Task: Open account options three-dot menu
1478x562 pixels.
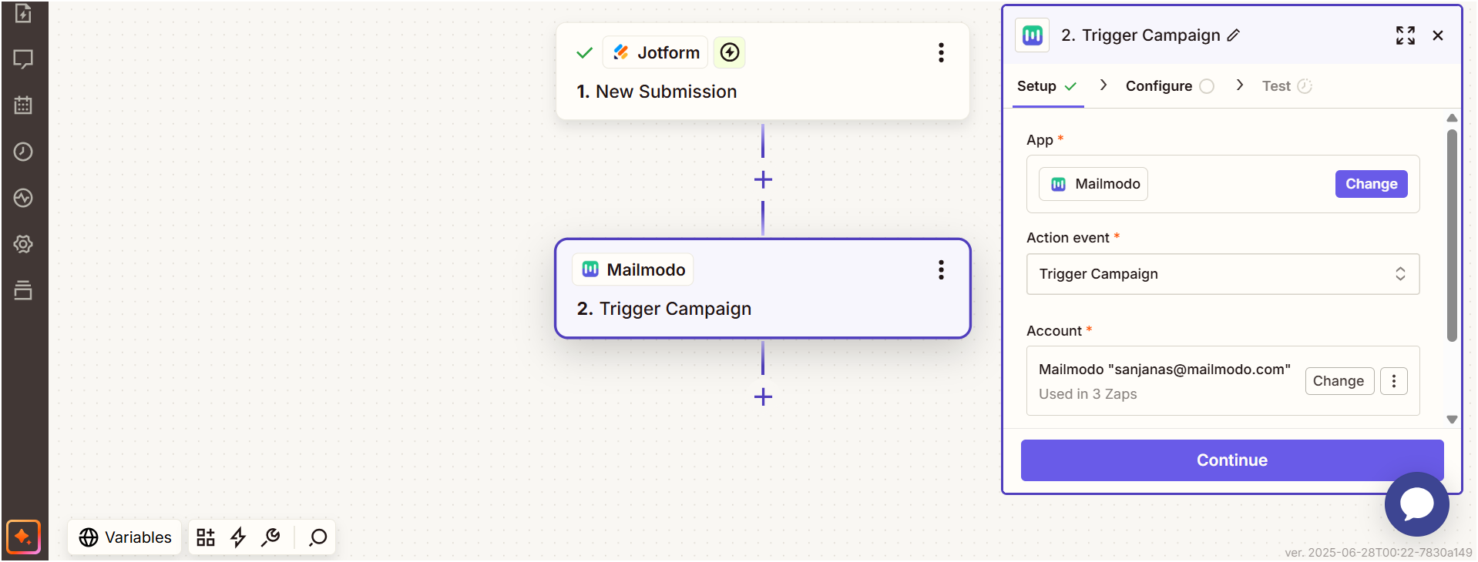Action: [x=1393, y=381]
